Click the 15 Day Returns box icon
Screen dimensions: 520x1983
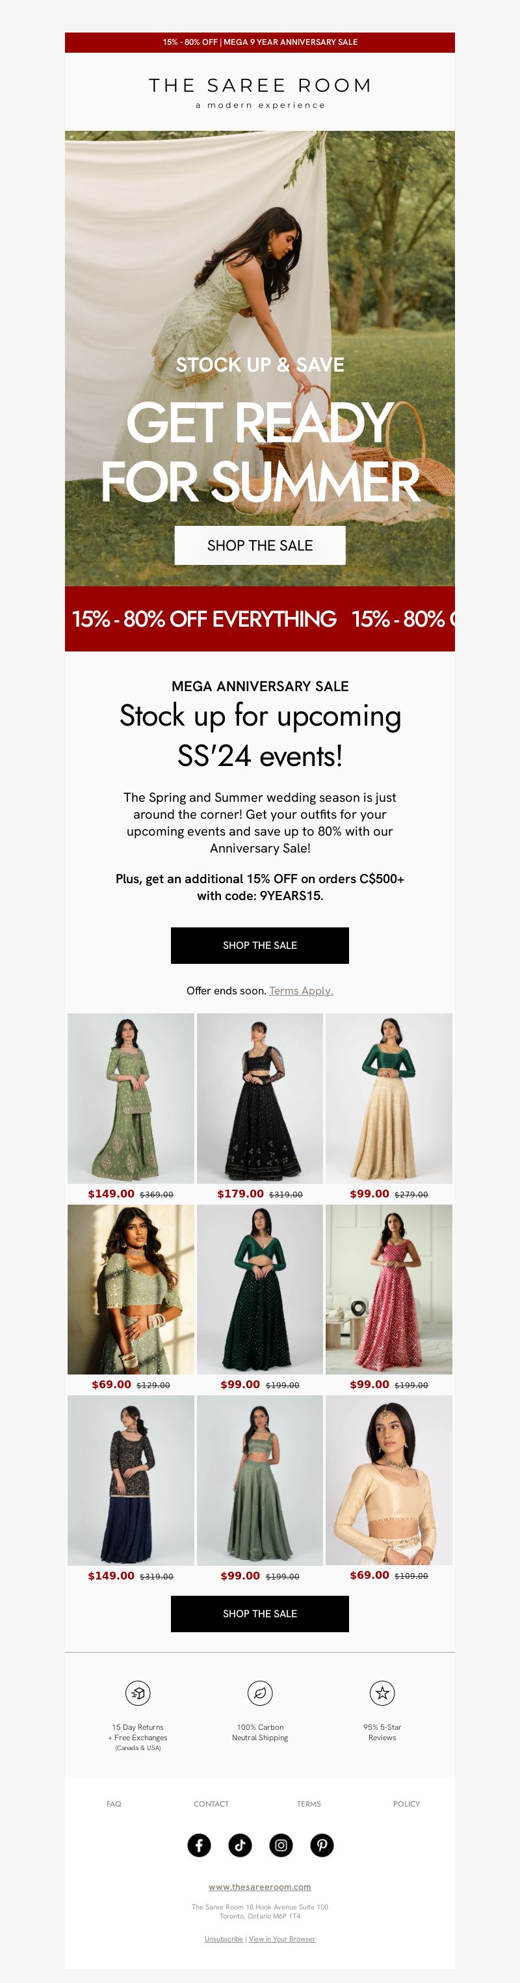pyautogui.click(x=138, y=1693)
